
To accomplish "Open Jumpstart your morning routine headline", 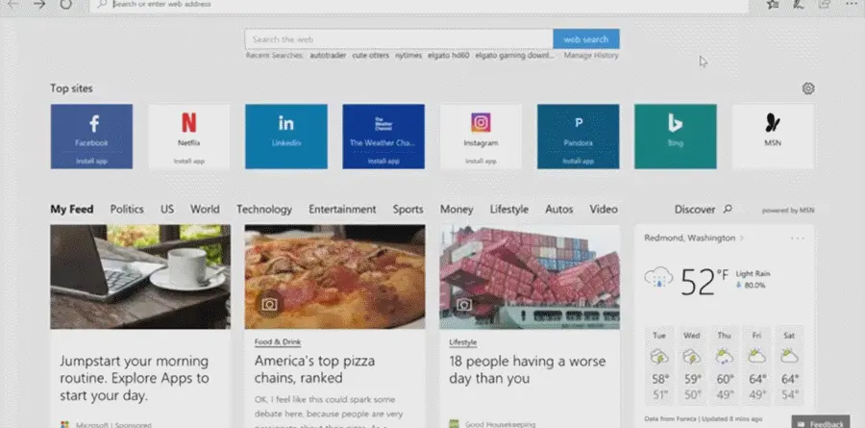I will 134,378.
